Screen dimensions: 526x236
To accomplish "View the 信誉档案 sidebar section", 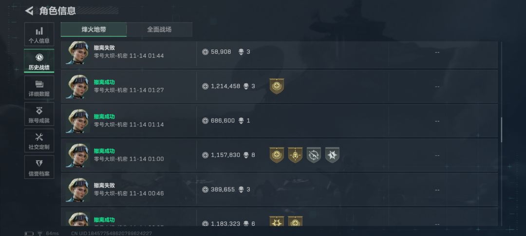I will (x=39, y=168).
